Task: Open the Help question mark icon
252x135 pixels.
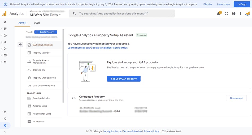Action: 234,13
